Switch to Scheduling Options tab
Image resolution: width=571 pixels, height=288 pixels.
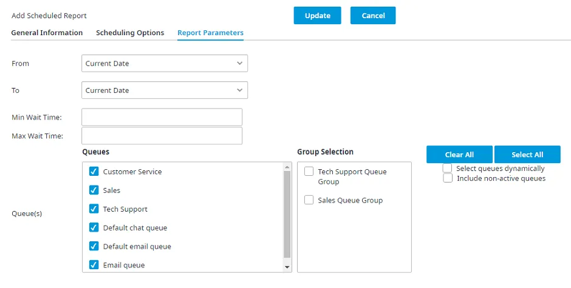coord(130,33)
